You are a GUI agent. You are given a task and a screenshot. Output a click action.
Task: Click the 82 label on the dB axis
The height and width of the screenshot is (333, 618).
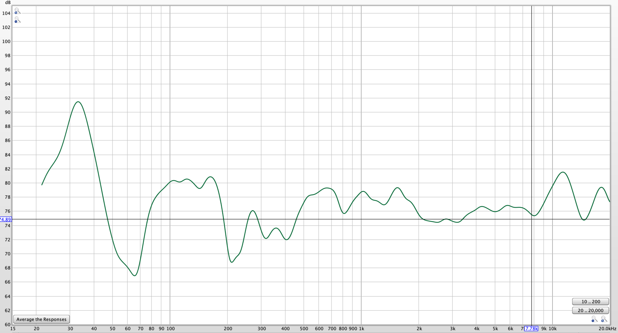click(x=7, y=169)
